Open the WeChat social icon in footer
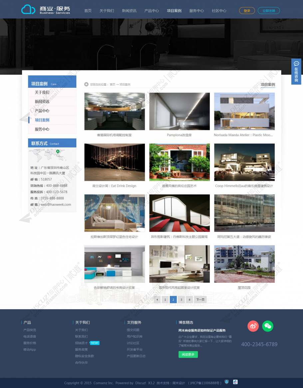This screenshot has width=303, height=388. [268, 326]
